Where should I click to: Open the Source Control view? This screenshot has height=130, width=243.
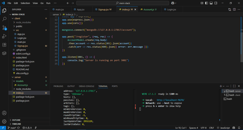pyautogui.click(x=4, y=28)
